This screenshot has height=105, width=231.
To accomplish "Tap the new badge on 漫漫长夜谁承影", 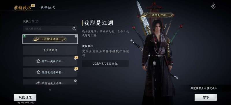I will (x=76, y=69).
